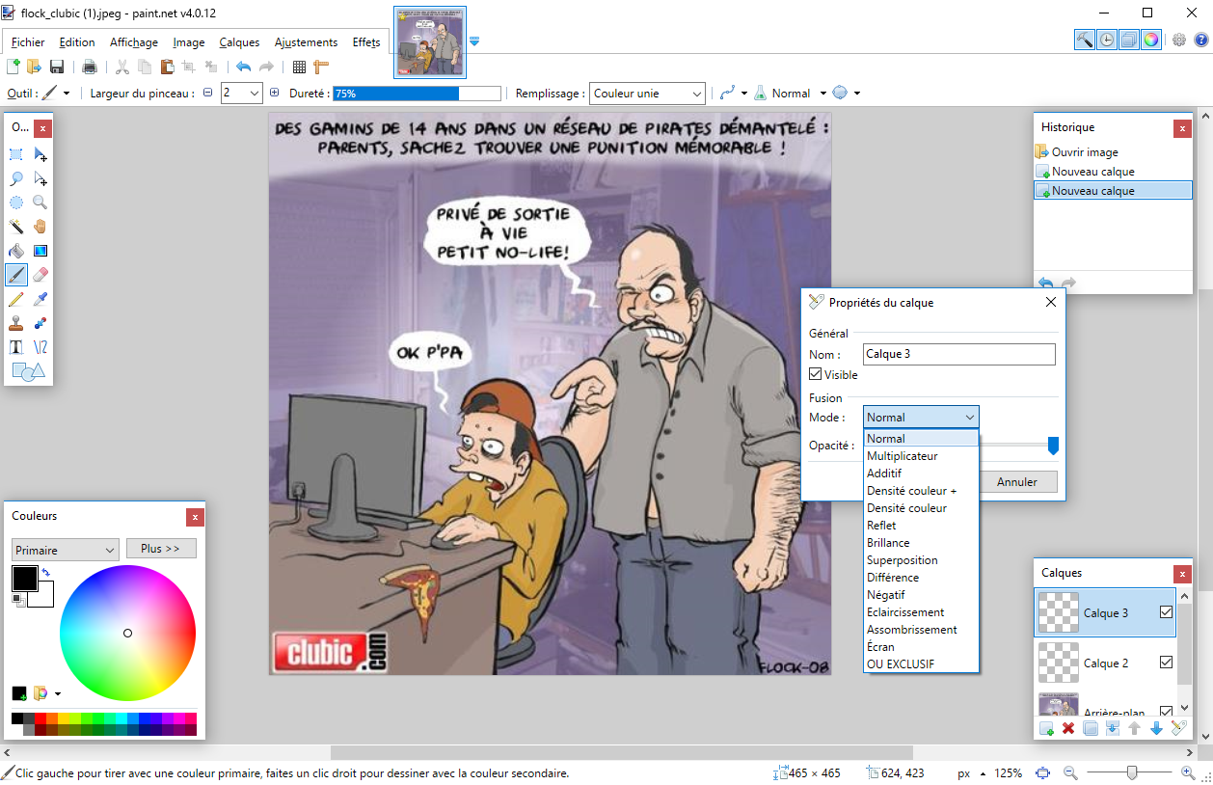Click the Plus >> button in Couleurs

click(161, 549)
